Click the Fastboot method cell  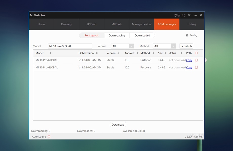tap(145, 60)
